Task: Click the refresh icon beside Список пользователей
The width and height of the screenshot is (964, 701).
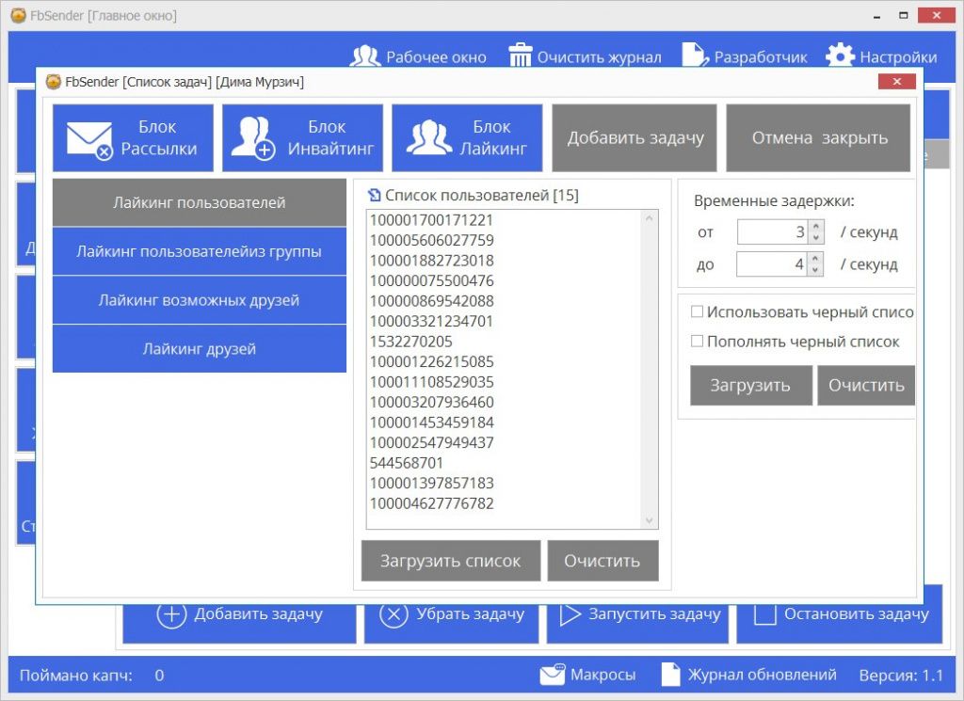Action: click(374, 196)
